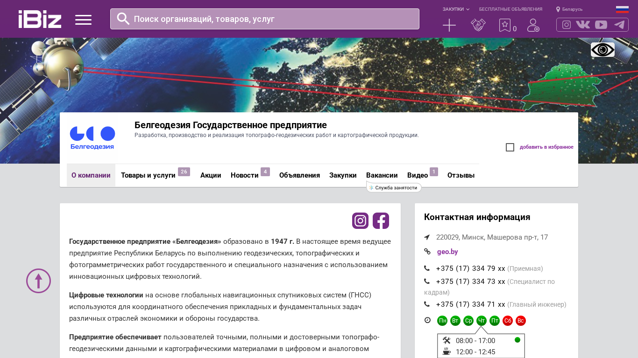The height and width of the screenshot is (358, 638).
Task: Click phone icon beside Главный инженер number
Action: coord(427,304)
